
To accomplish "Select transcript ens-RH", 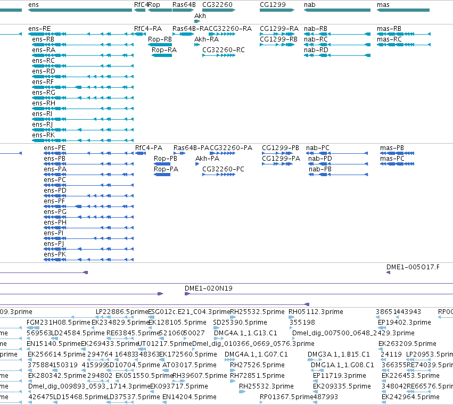I will point(83,109).
